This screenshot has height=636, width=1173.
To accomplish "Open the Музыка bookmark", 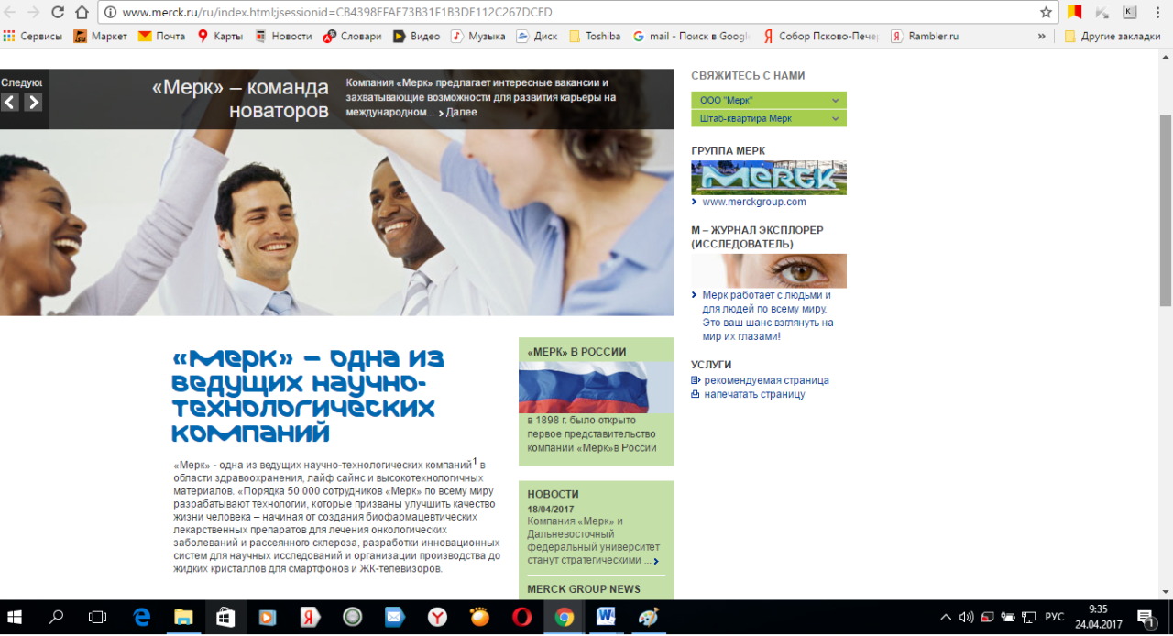I will (x=478, y=37).
